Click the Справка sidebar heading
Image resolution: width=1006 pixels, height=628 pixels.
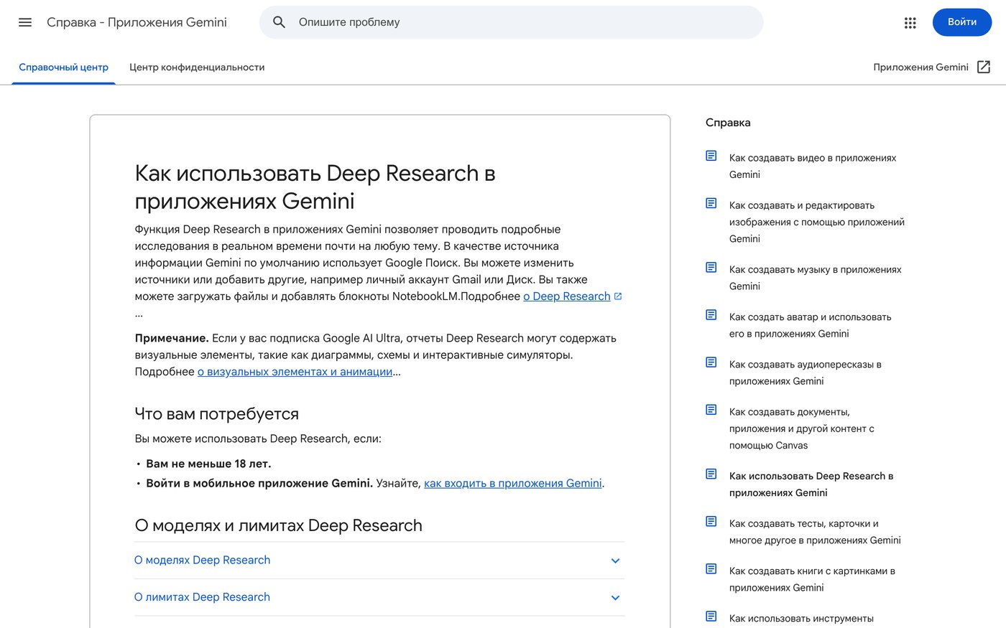coord(728,123)
